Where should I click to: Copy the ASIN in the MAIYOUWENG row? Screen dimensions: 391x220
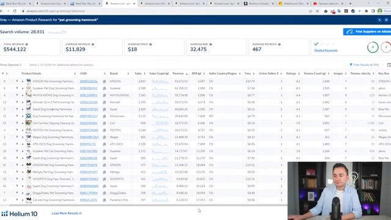(x=104, y=95)
